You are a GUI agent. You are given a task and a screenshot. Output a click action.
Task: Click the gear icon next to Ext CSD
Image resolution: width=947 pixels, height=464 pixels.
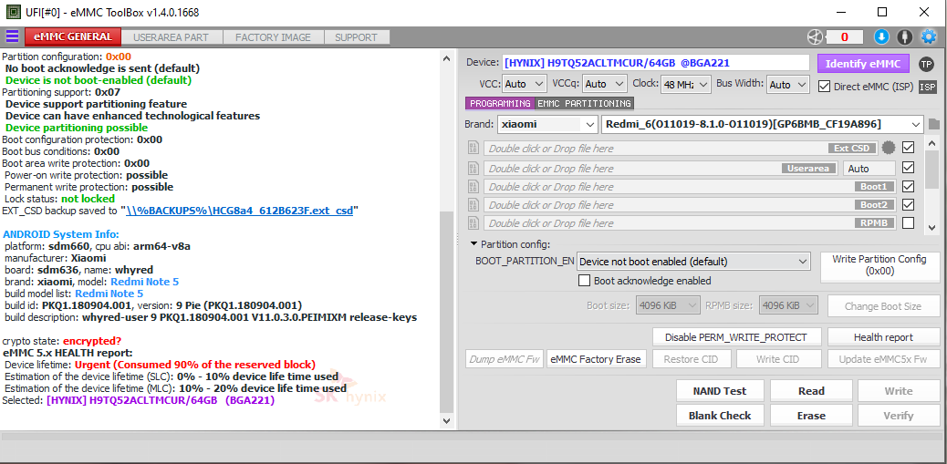pos(888,148)
